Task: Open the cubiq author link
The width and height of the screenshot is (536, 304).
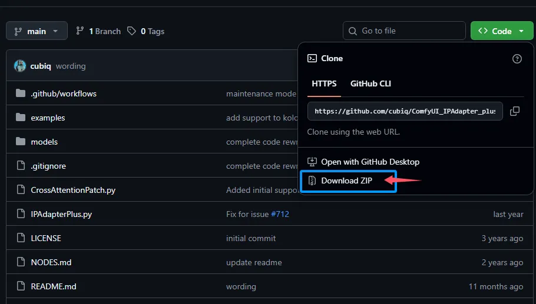Action: tap(41, 66)
